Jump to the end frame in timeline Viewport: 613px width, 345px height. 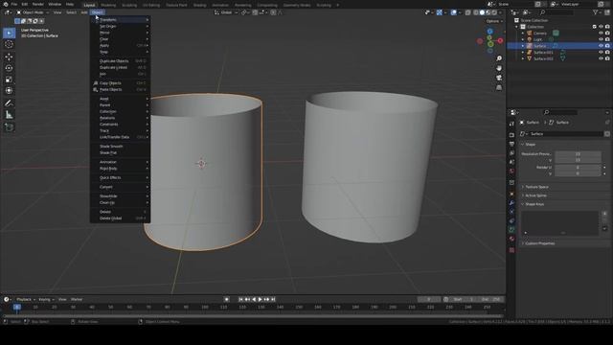tap(273, 299)
